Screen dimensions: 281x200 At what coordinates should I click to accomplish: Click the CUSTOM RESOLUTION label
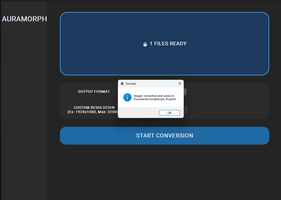[x=94, y=107]
